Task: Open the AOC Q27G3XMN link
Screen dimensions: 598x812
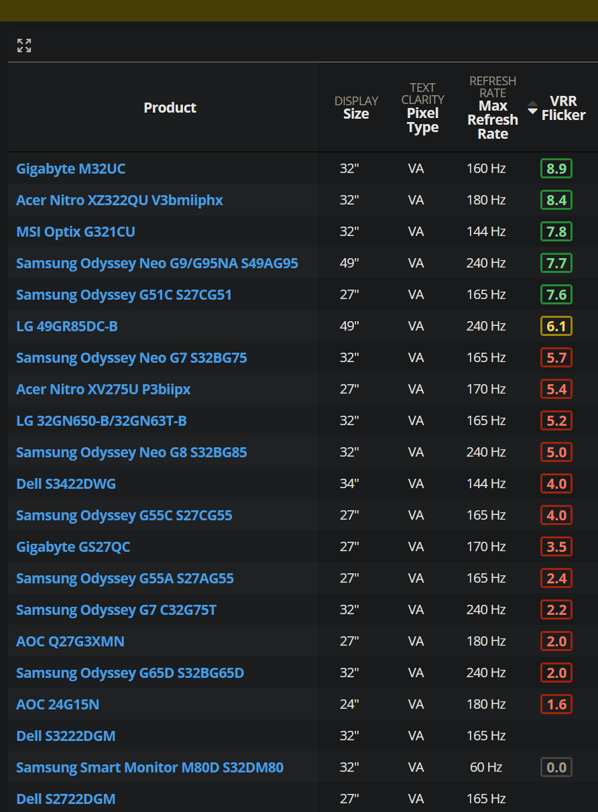Action: point(70,641)
